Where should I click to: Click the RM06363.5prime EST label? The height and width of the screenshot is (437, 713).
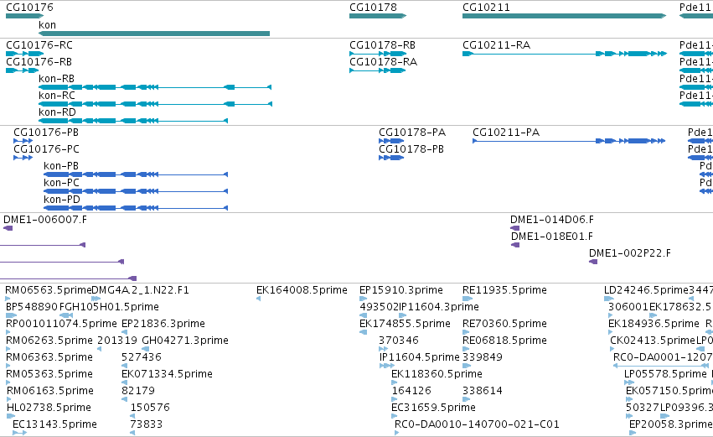click(x=49, y=357)
